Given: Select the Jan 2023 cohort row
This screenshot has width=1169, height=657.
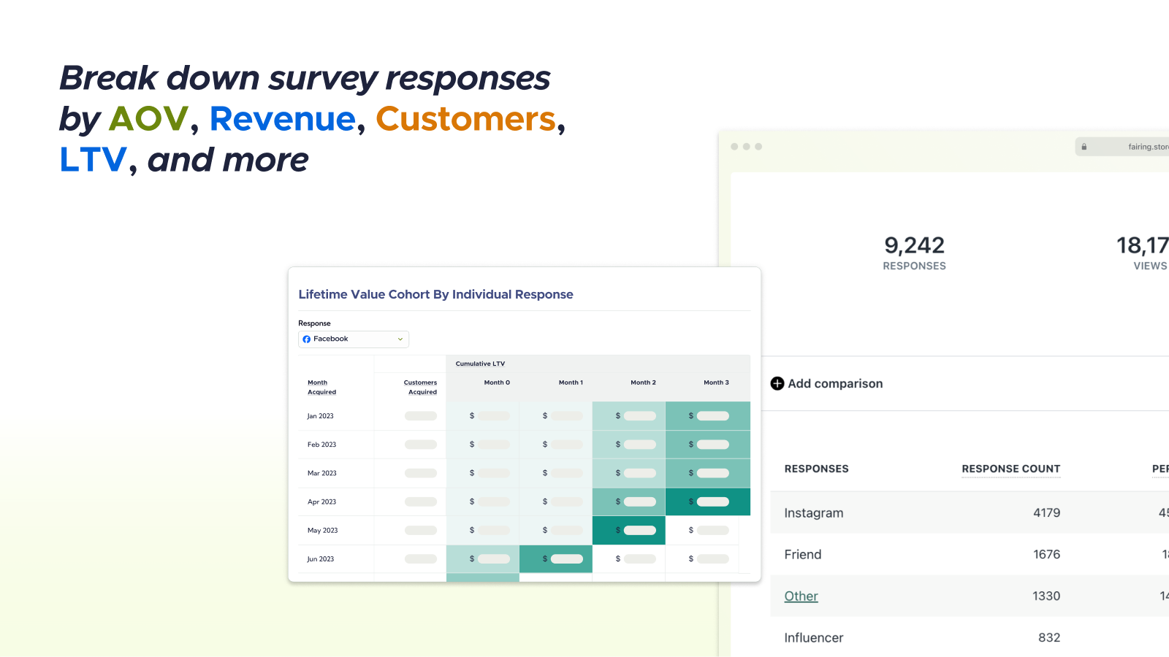Looking at the screenshot, I should [321, 416].
